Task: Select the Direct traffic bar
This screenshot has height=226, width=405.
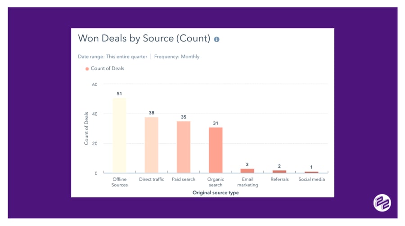Action: coord(152,145)
